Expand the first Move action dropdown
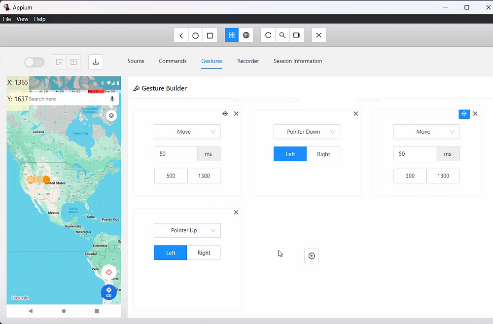Screen dimensions: 493x324 point(187,132)
